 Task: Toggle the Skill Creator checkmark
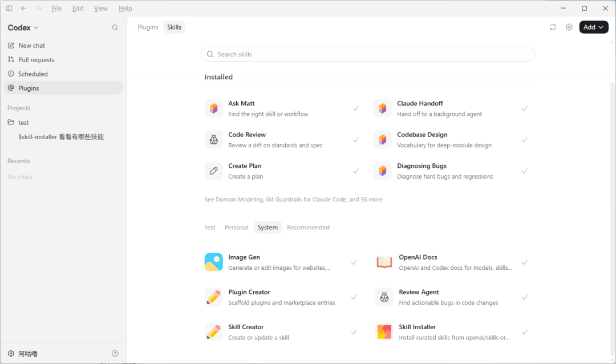pos(354,332)
